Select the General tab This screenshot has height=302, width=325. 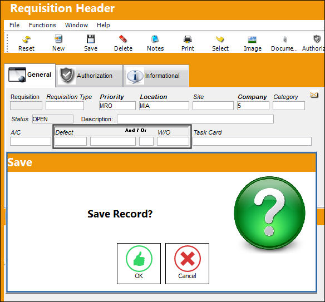click(x=30, y=75)
